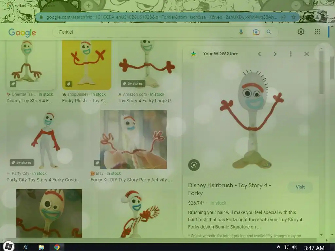Click the large Forky hairbrush preview image

coord(252,120)
